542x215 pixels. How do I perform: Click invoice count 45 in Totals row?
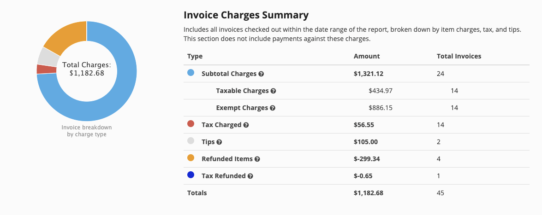[x=441, y=193]
